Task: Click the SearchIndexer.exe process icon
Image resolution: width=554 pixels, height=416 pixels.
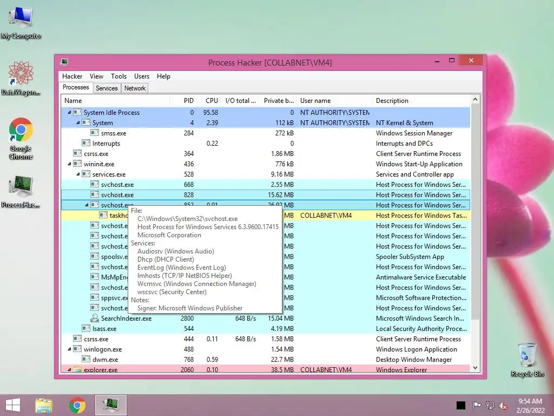Action: (95, 318)
